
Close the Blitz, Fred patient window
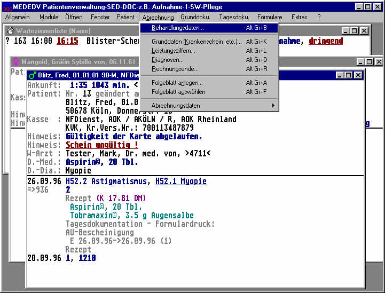coord(358,75)
